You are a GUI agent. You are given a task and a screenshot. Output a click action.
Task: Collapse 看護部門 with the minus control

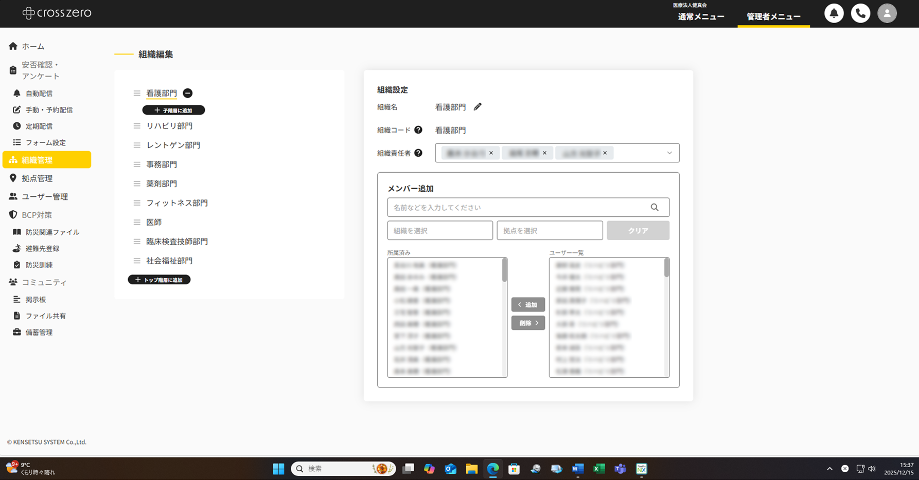[x=187, y=93]
